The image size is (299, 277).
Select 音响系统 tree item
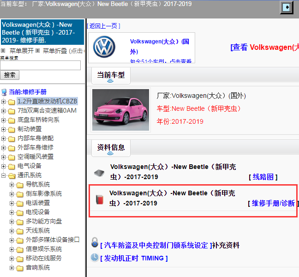pyautogui.click(x=38, y=267)
